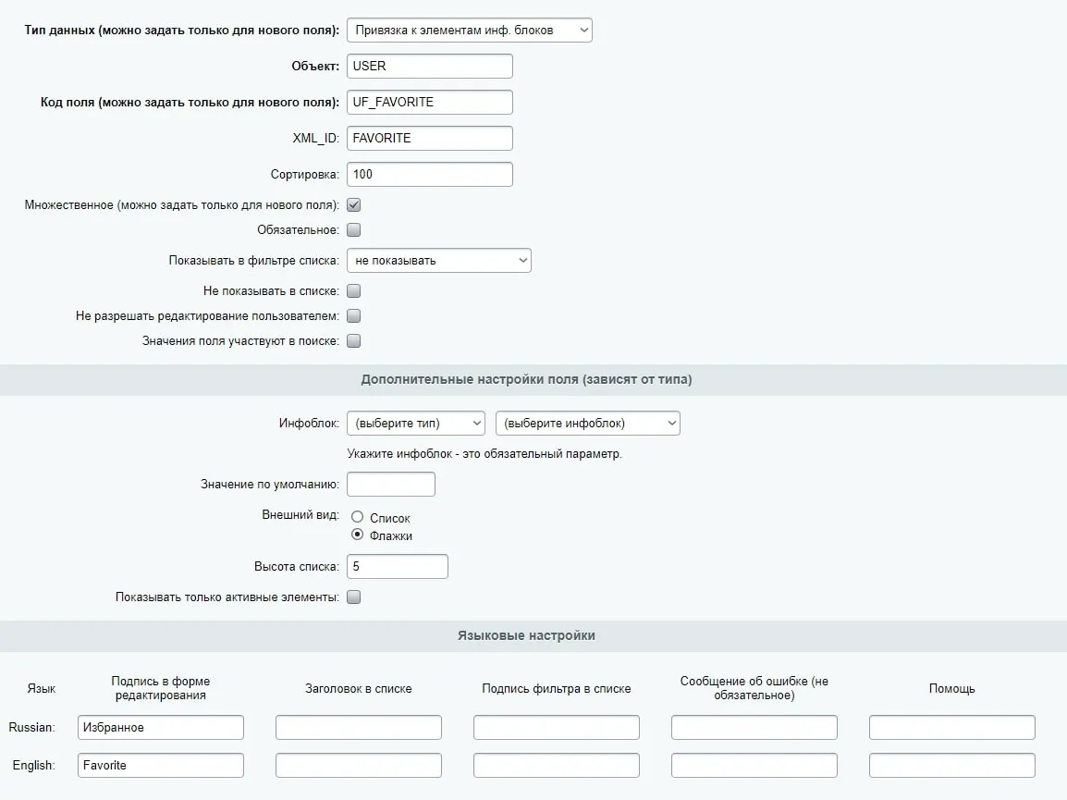Click the English edit form label input Favorite
Screen dimensions: 1067x800
161,765
